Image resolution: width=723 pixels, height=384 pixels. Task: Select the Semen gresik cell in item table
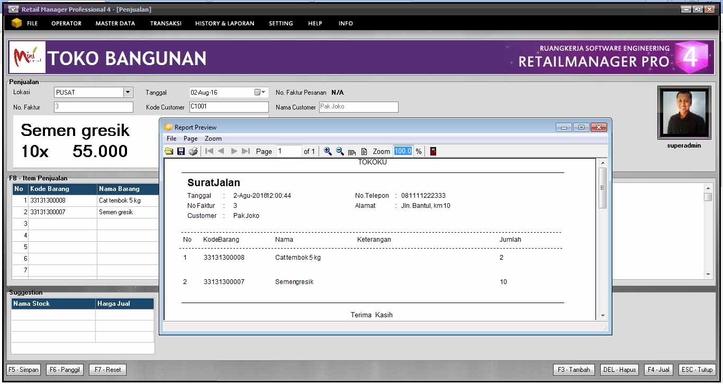coord(128,212)
